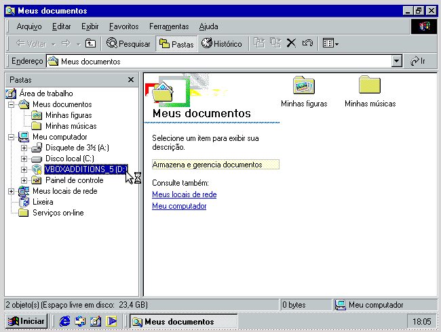Open the Histórico history pane
The width and height of the screenshot is (441, 332).
[x=222, y=43]
